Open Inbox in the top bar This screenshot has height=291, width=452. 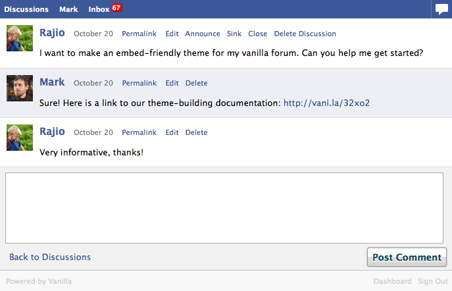(99, 9)
